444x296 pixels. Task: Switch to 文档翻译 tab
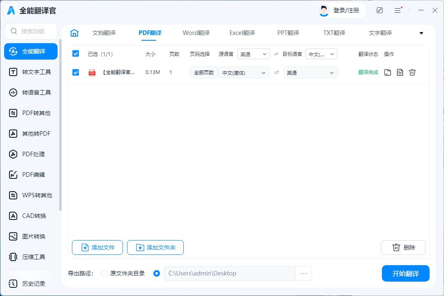tap(104, 33)
